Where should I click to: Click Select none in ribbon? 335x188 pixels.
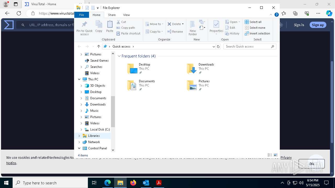(255, 28)
